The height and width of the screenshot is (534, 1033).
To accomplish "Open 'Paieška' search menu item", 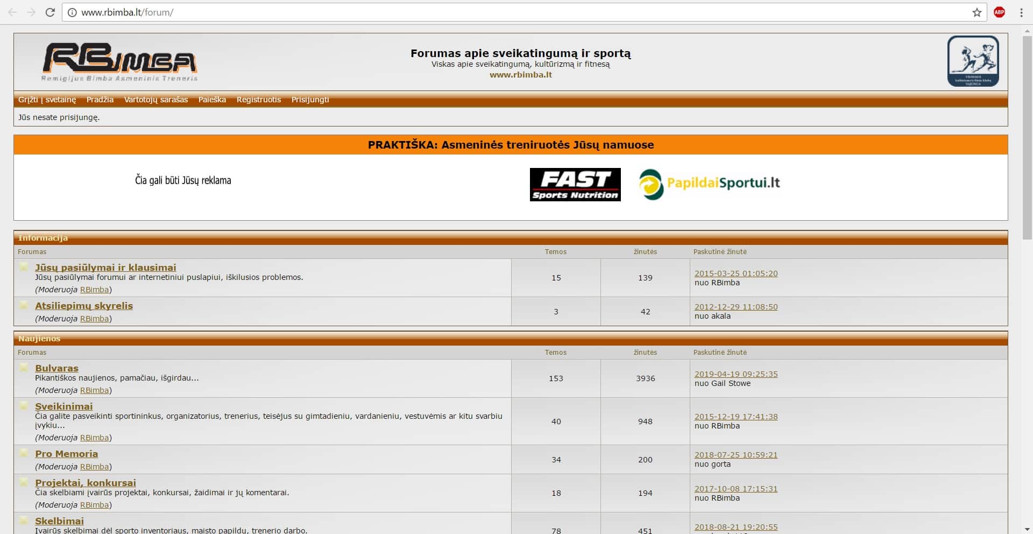I will pyautogui.click(x=212, y=100).
